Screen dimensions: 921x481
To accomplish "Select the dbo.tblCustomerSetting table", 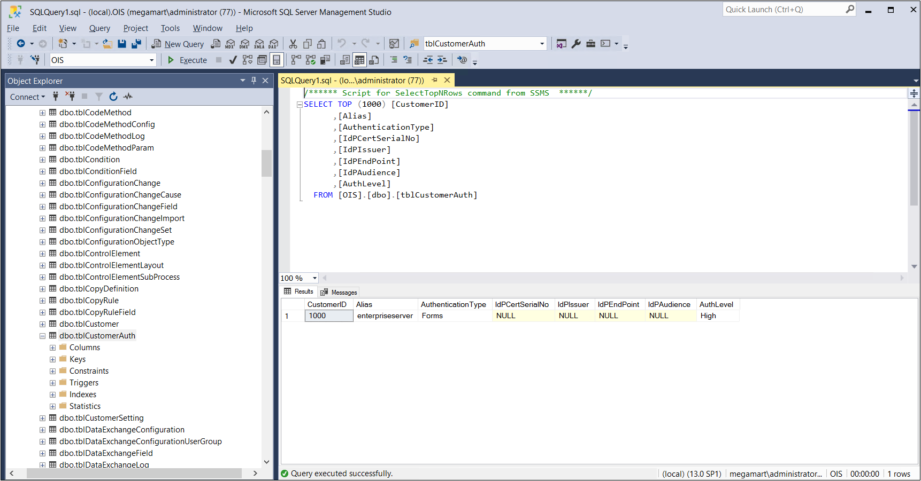I will (102, 418).
